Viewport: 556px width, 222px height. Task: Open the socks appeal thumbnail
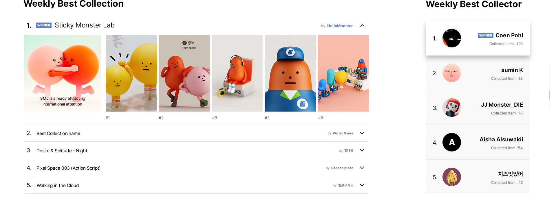coord(184,73)
